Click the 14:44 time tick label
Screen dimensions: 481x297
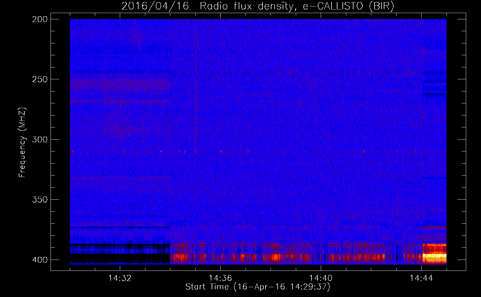(421, 278)
